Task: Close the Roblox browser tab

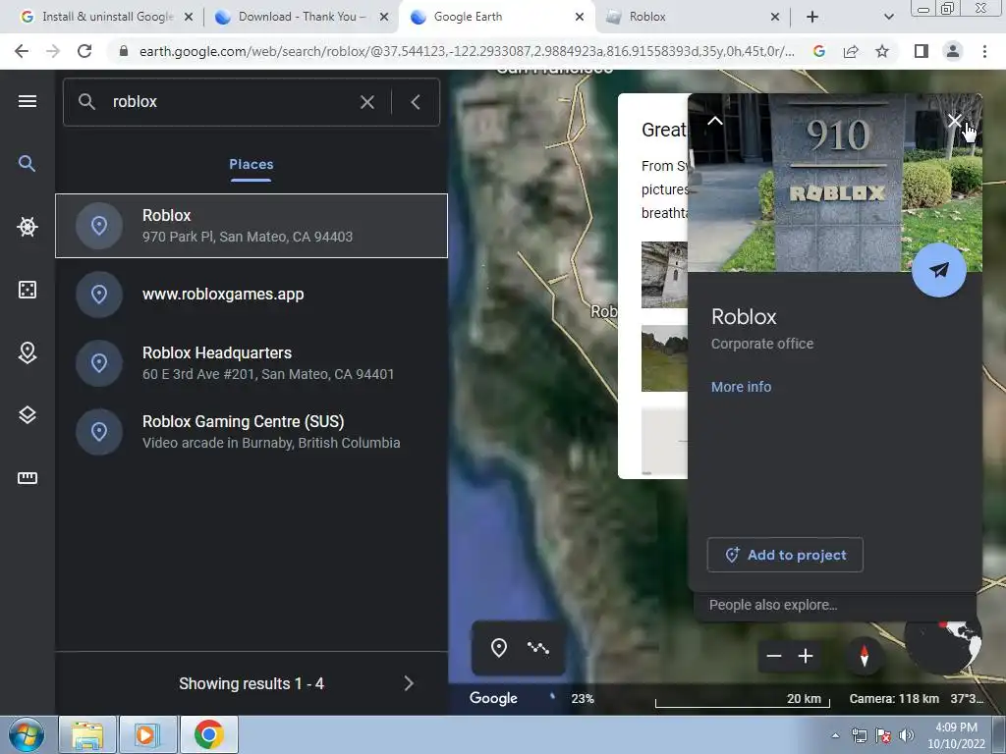Action: click(x=774, y=17)
